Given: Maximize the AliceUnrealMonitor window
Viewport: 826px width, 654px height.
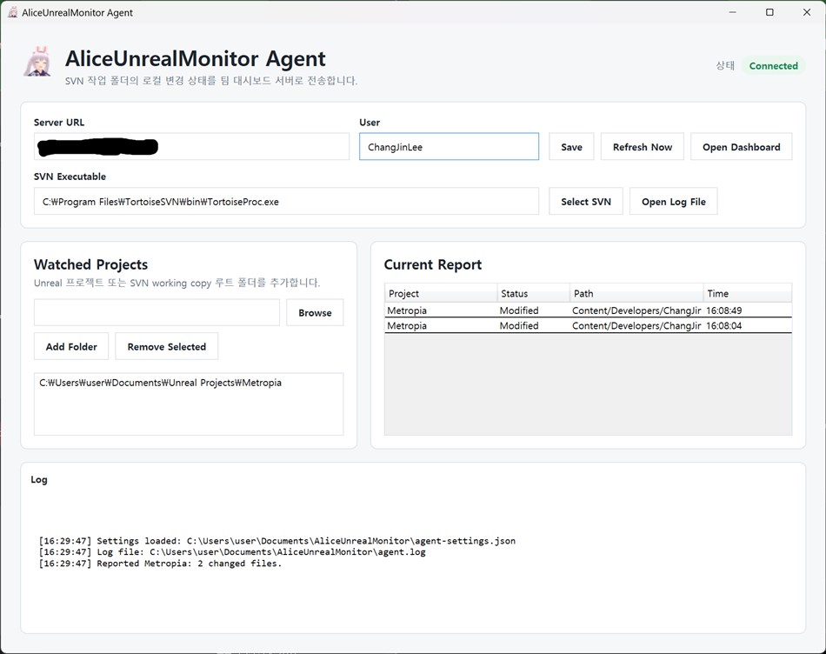Looking at the screenshot, I should (769, 12).
